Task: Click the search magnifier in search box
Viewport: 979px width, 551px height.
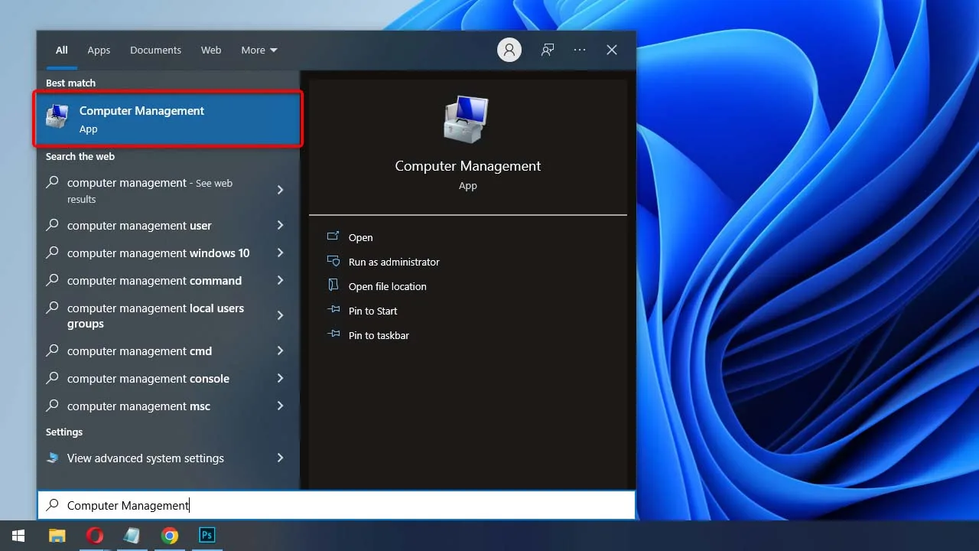Action: pos(52,505)
